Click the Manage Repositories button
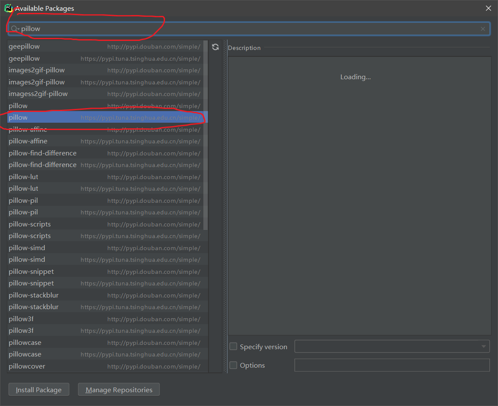 click(x=119, y=390)
